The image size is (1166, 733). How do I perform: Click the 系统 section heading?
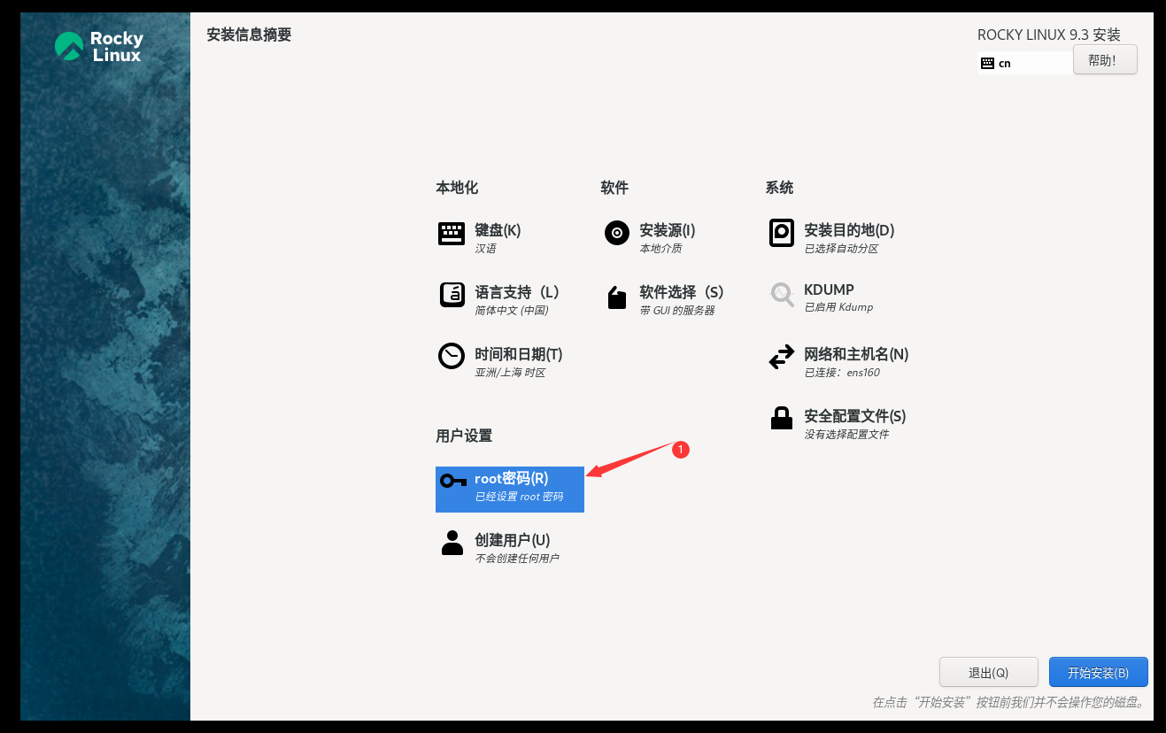coord(779,188)
